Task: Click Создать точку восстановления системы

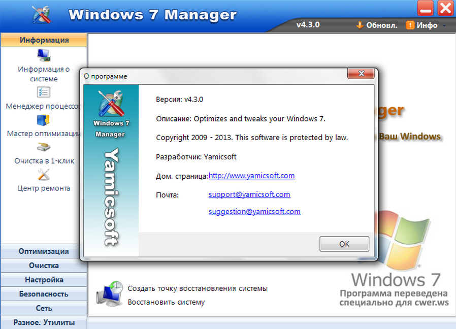Action: 198,288
